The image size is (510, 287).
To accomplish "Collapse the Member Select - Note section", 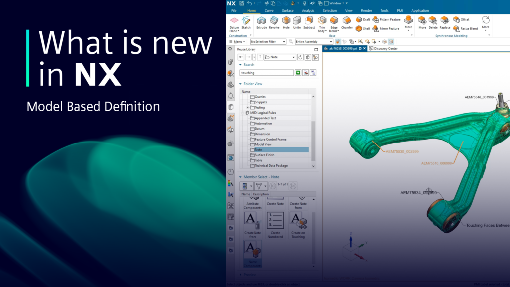I will [x=240, y=177].
